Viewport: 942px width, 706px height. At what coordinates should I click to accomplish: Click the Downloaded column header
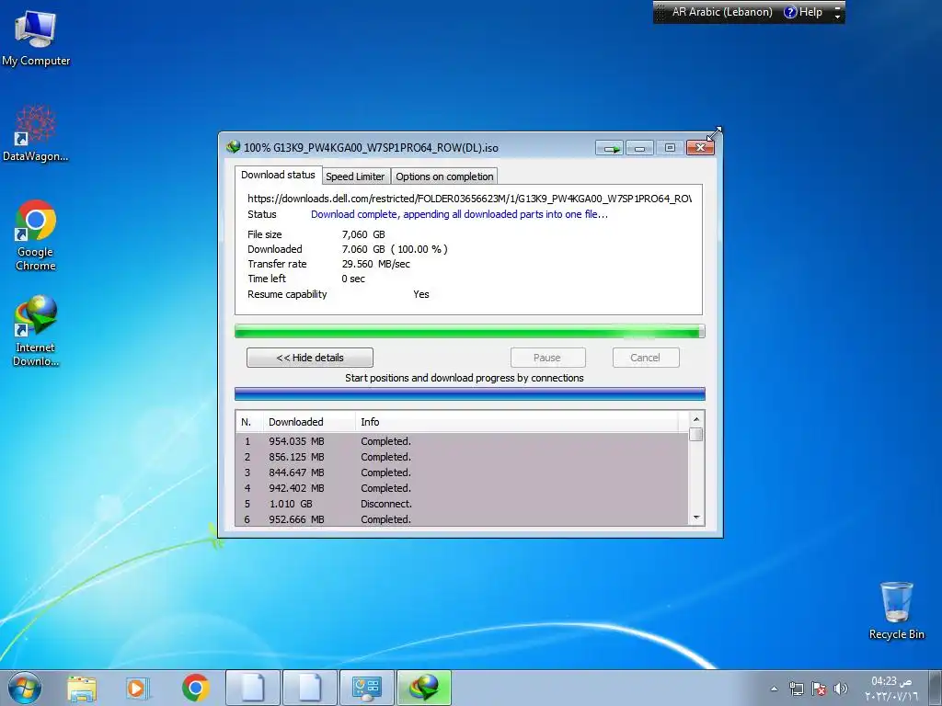[x=309, y=422]
